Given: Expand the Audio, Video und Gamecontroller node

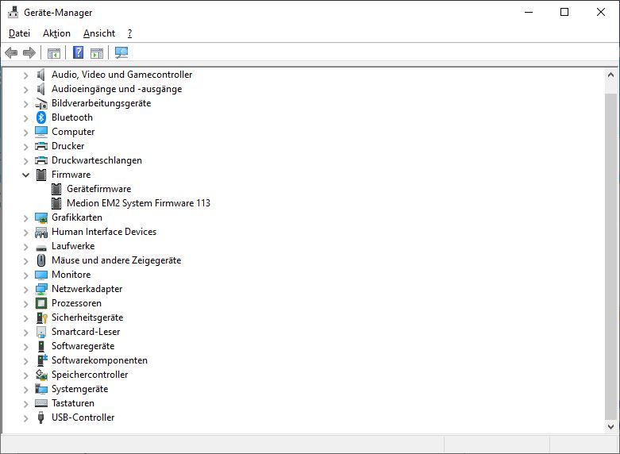Looking at the screenshot, I should click(25, 75).
